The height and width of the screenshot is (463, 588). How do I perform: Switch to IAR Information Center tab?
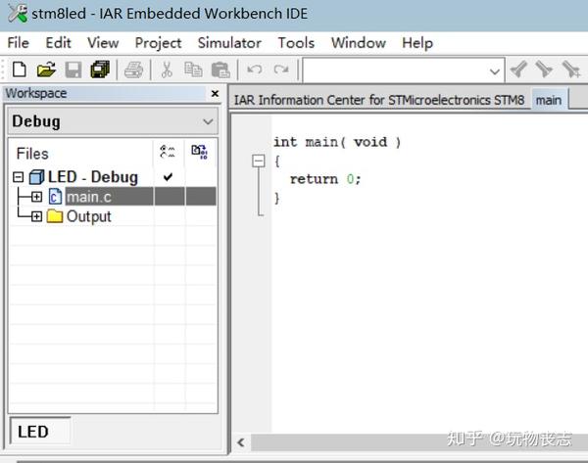(379, 100)
